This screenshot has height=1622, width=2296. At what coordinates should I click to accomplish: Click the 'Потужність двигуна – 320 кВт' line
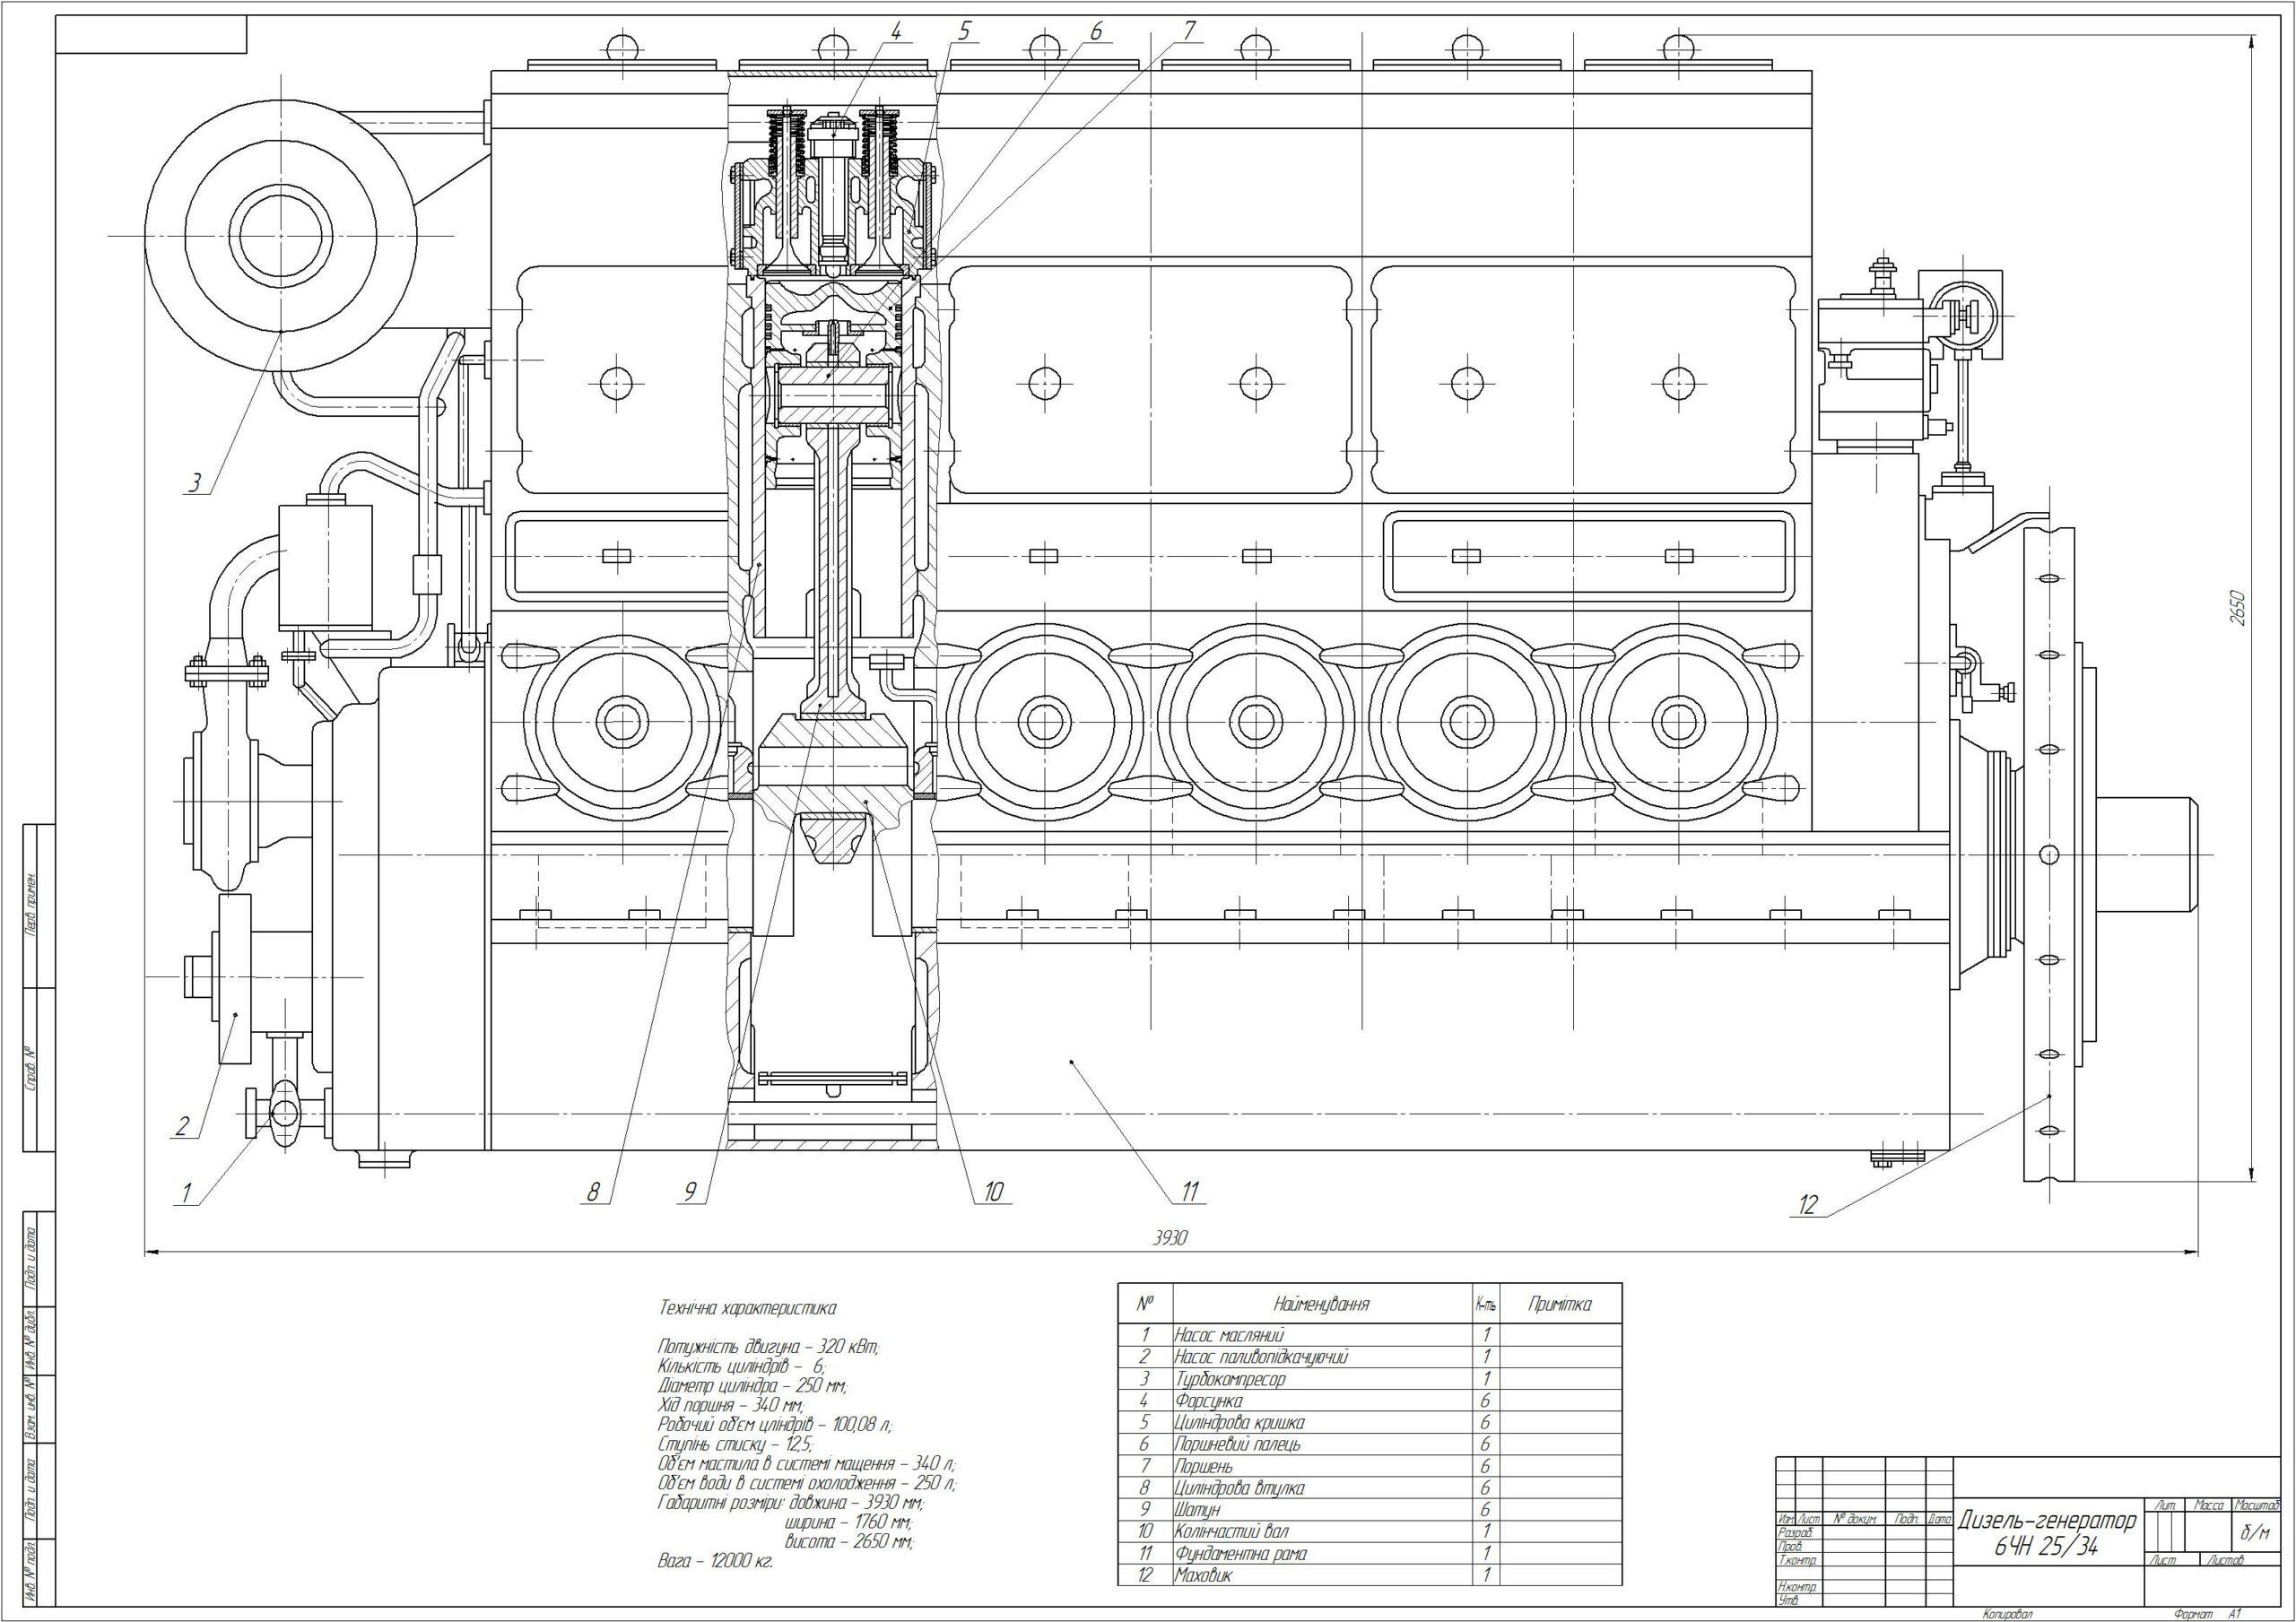click(x=767, y=1346)
